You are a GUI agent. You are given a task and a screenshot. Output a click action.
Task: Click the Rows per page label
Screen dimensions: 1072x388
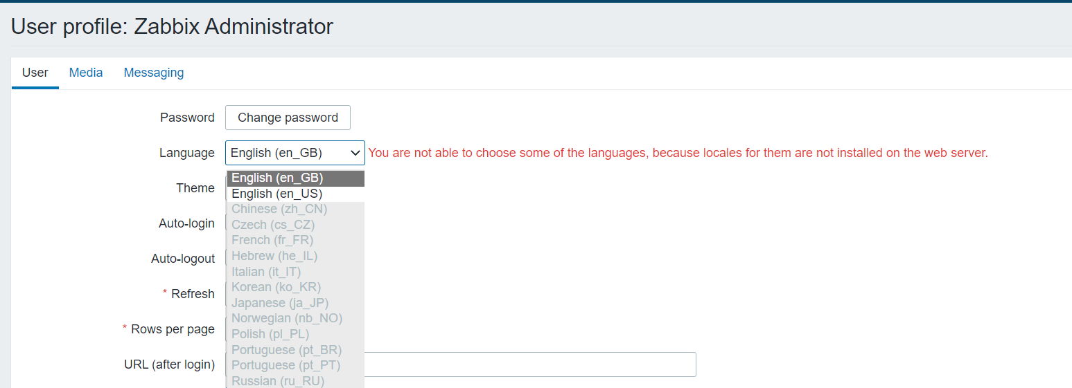[x=173, y=329]
